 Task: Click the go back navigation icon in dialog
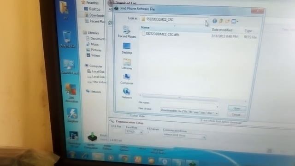point(214,21)
